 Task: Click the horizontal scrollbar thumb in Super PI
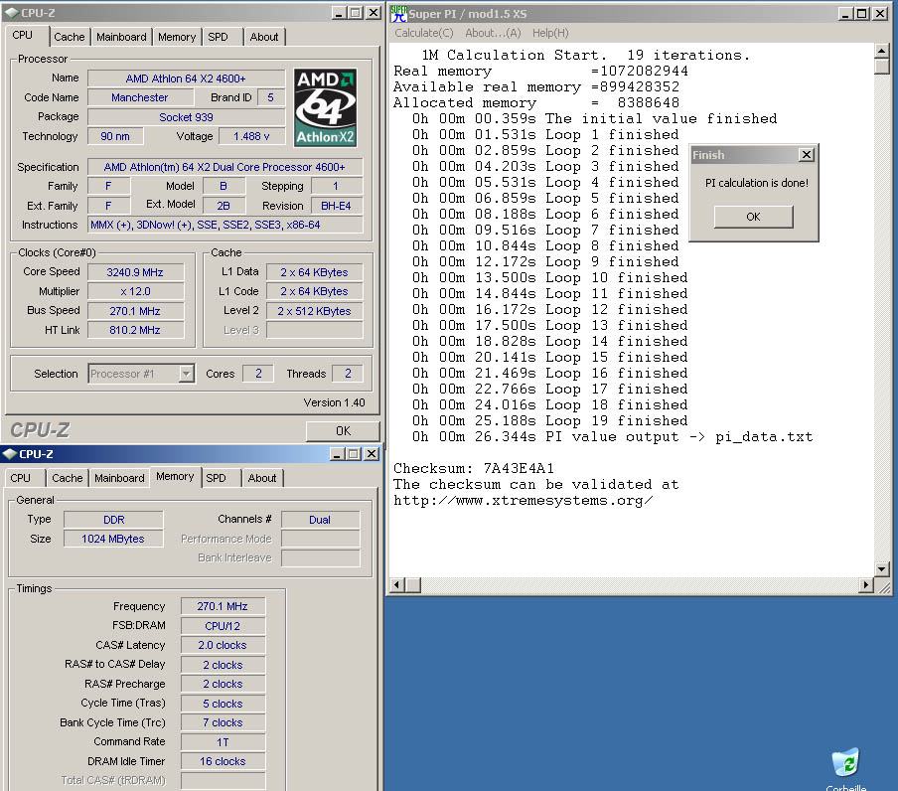(413, 584)
